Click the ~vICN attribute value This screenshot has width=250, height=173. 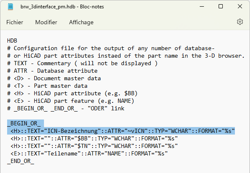coord(137,131)
